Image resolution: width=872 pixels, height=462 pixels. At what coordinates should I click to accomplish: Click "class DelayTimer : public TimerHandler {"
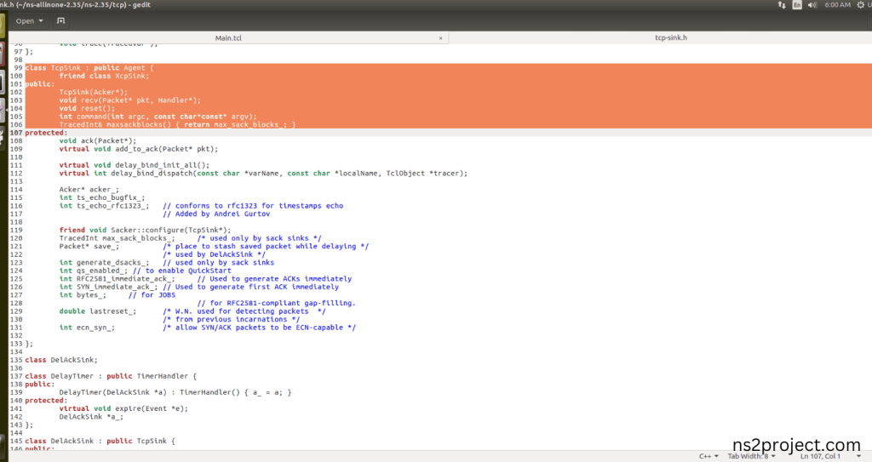pyautogui.click(x=111, y=376)
